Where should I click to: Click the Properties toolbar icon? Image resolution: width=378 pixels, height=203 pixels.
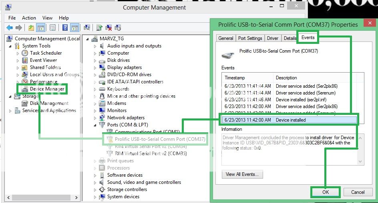click(x=52, y=28)
